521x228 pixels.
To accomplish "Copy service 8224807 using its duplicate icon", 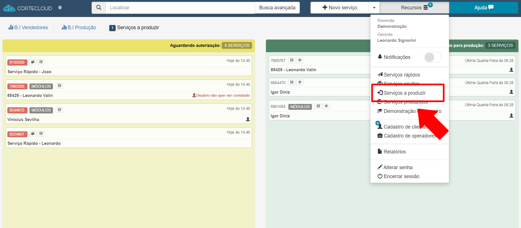I will 33,134.
